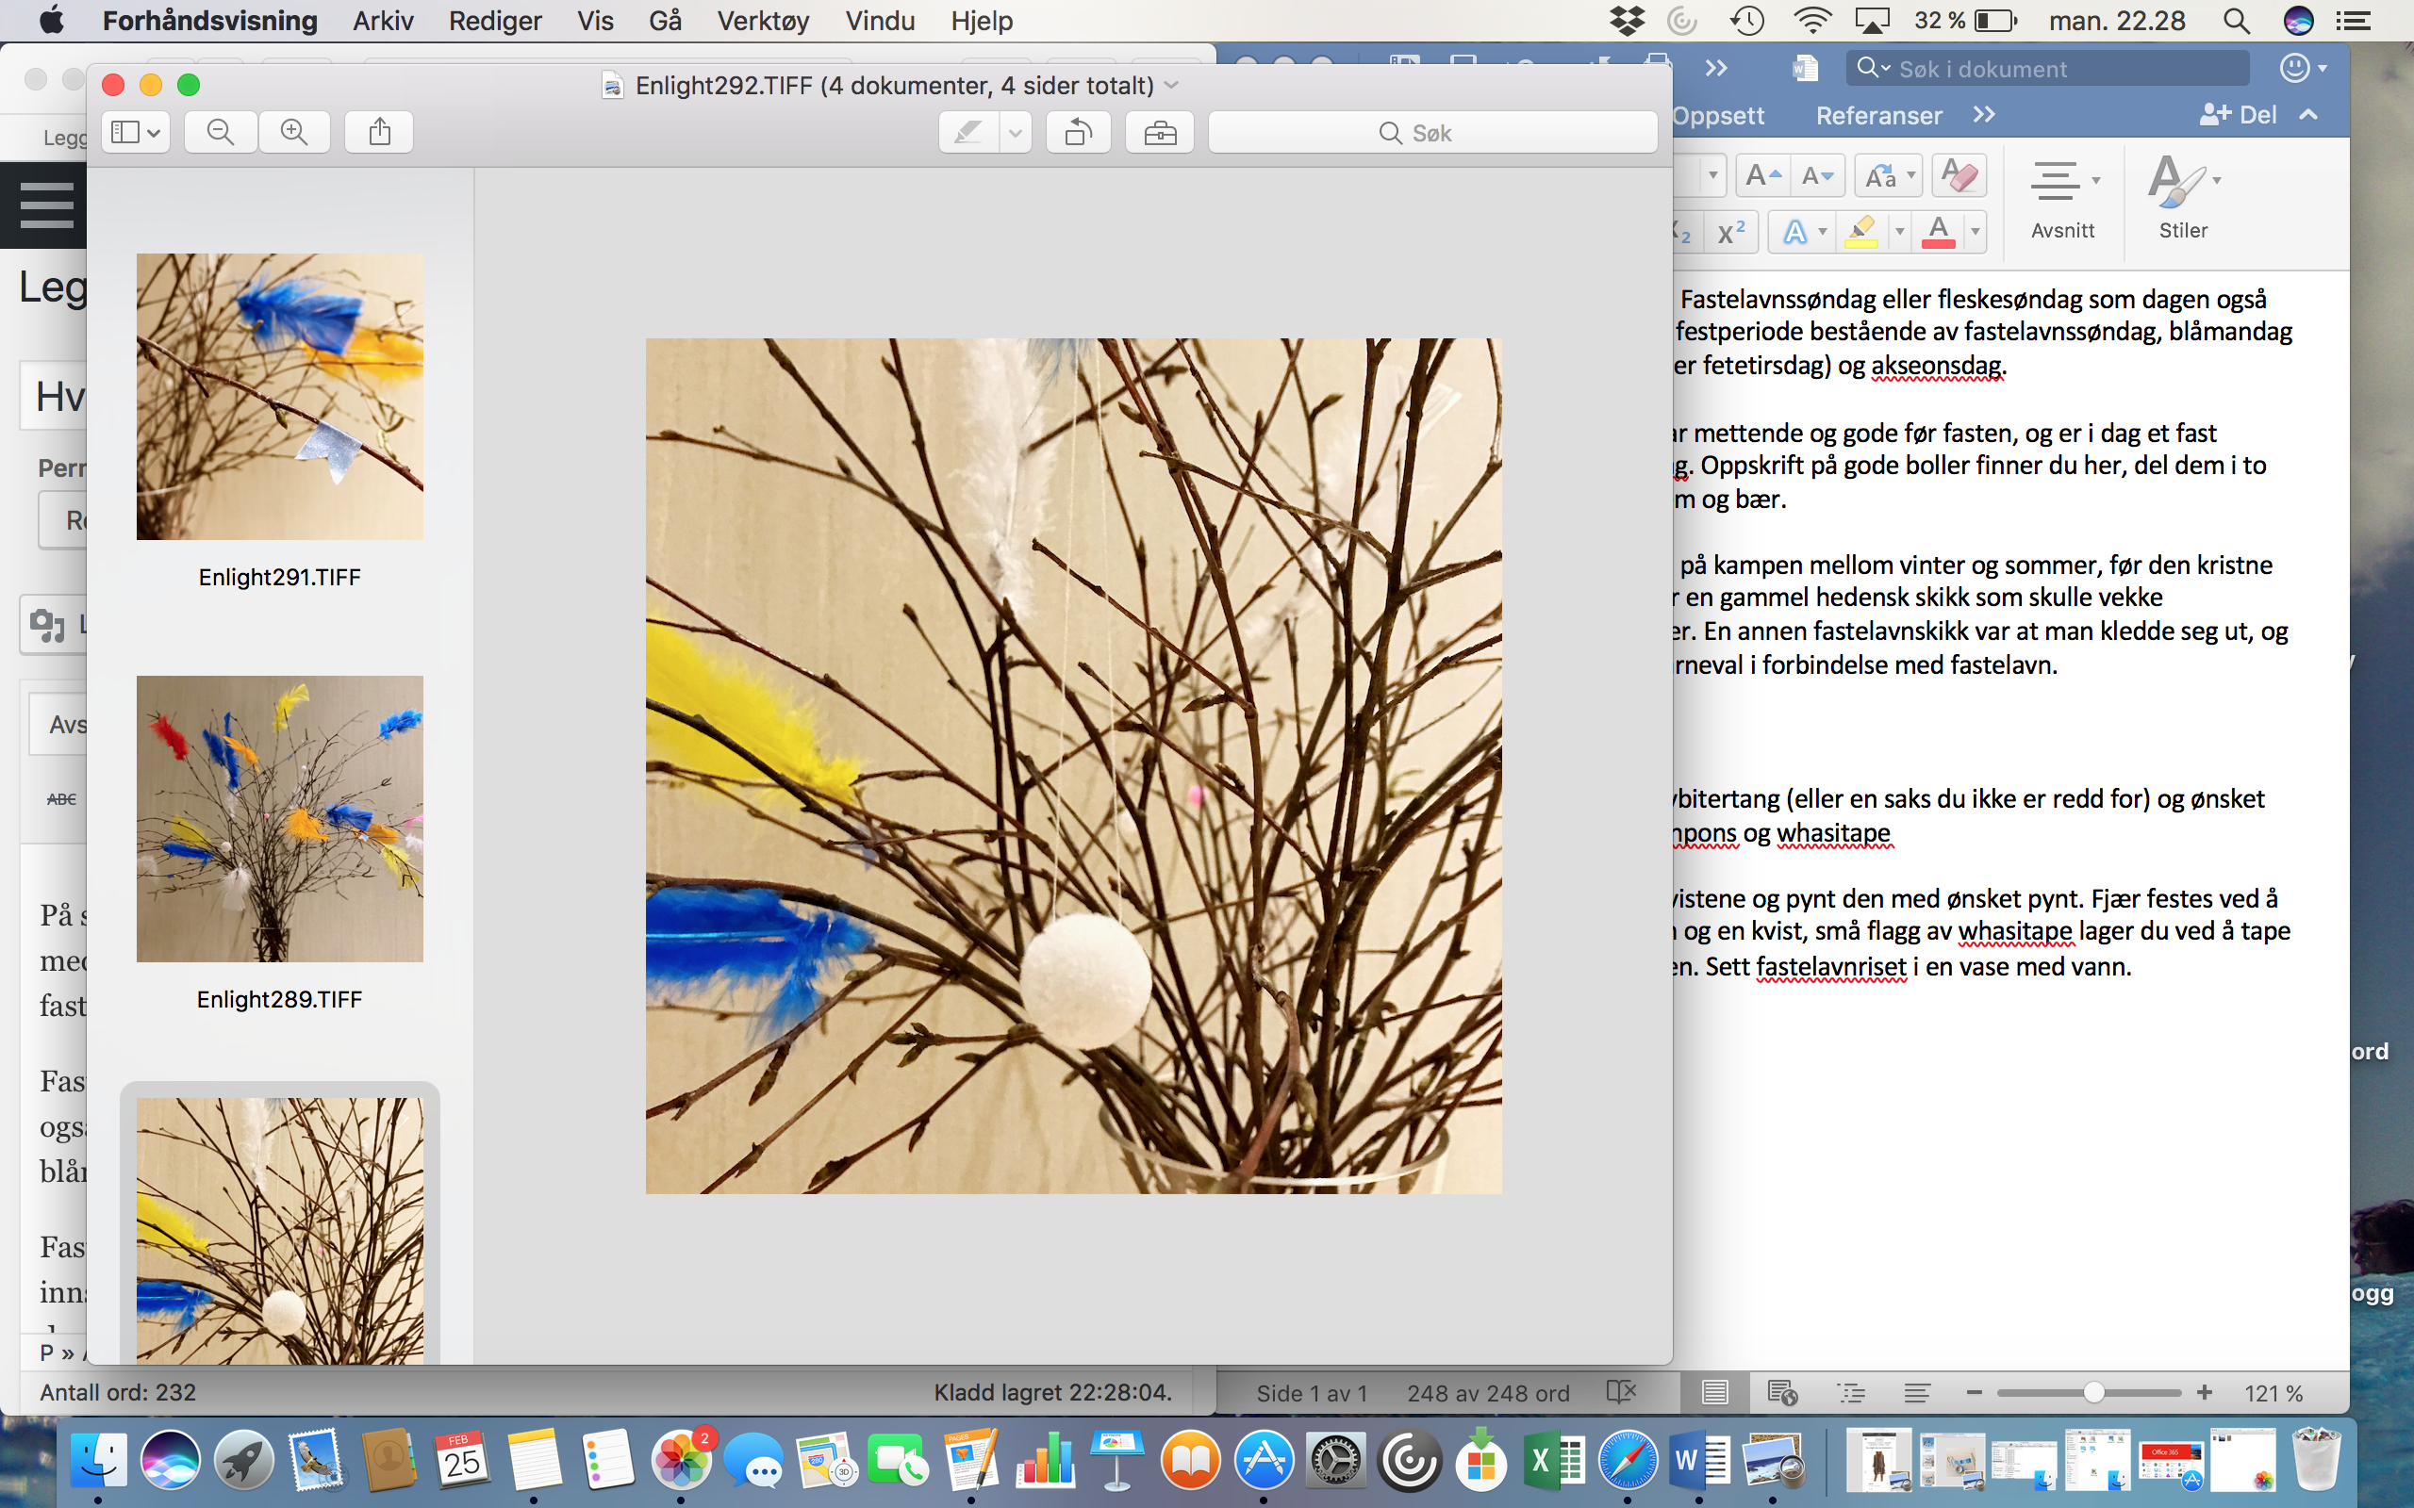Click the zoom in magnifier in Preview
The width and height of the screenshot is (2414, 1508).
point(294,132)
